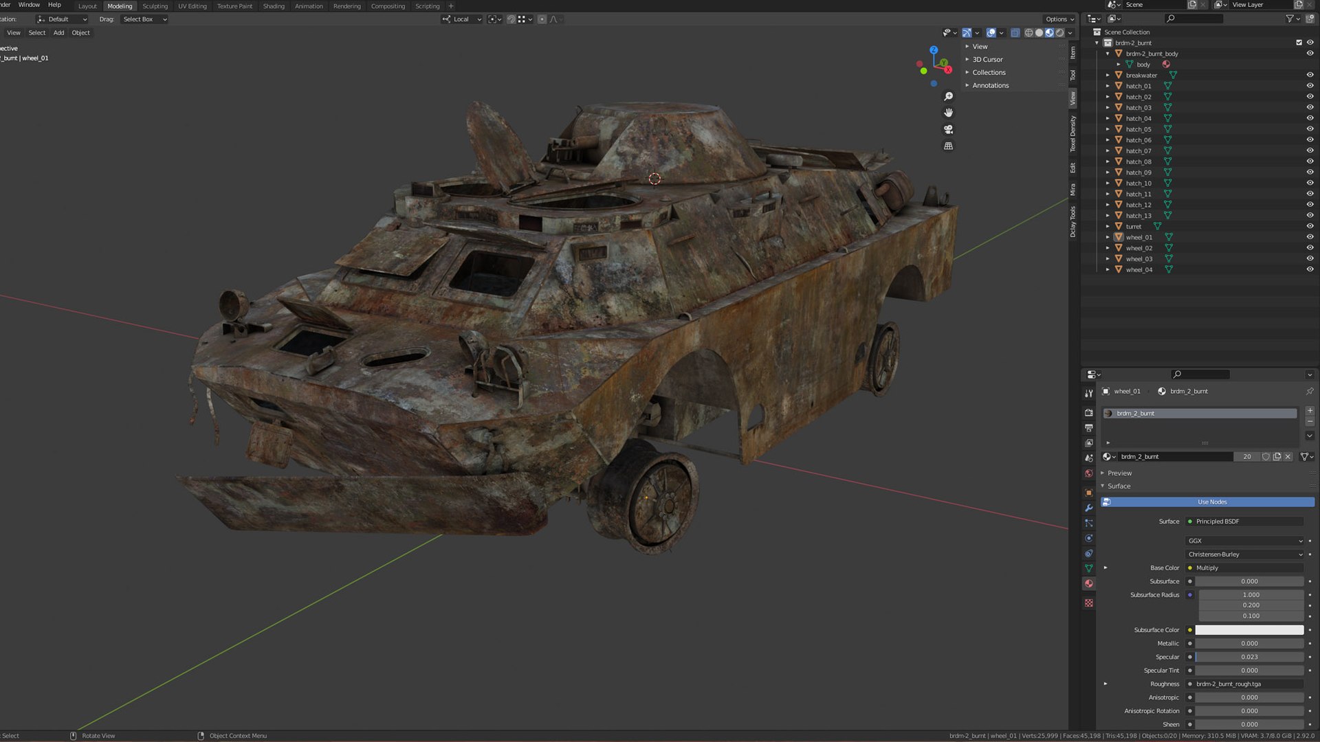This screenshot has width=1320, height=742.
Task: Remove material slot with minus button
Action: point(1310,421)
